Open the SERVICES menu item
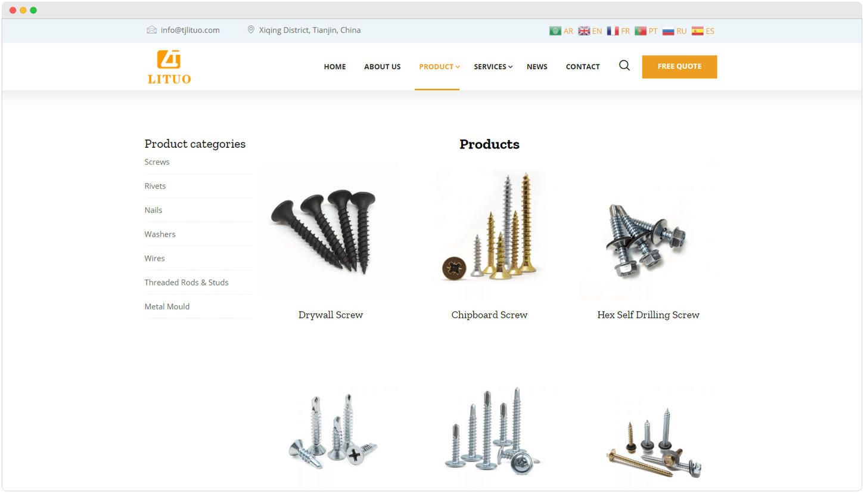864x493 pixels. pyautogui.click(x=490, y=67)
